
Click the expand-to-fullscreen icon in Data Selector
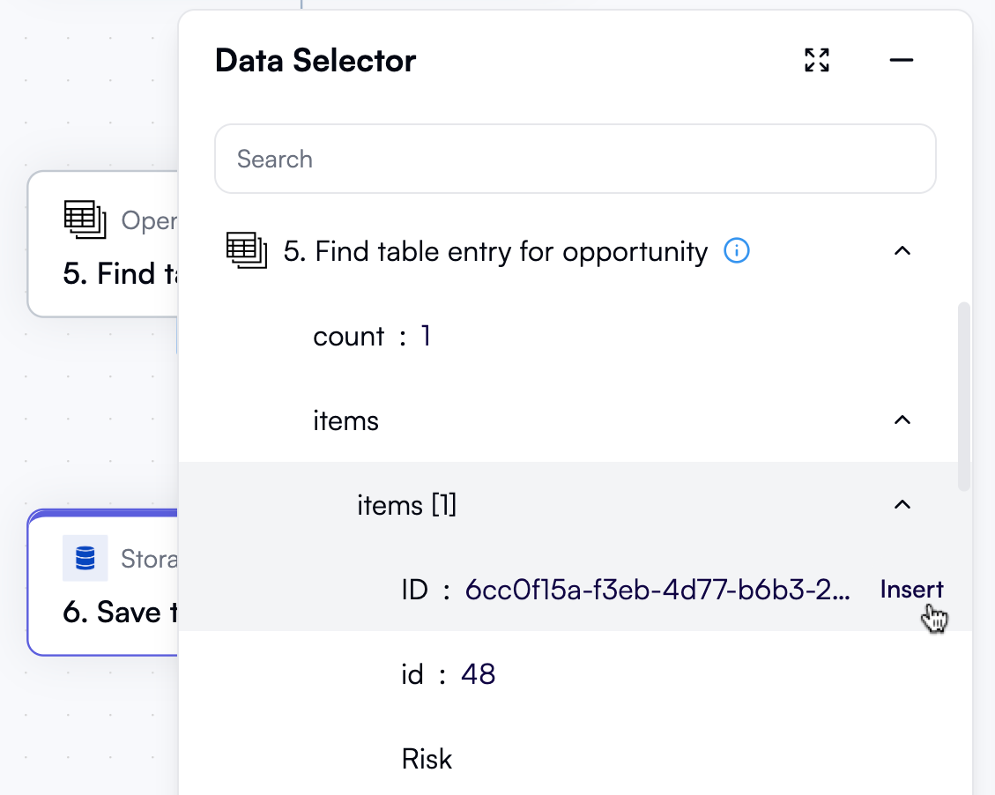[x=816, y=60]
